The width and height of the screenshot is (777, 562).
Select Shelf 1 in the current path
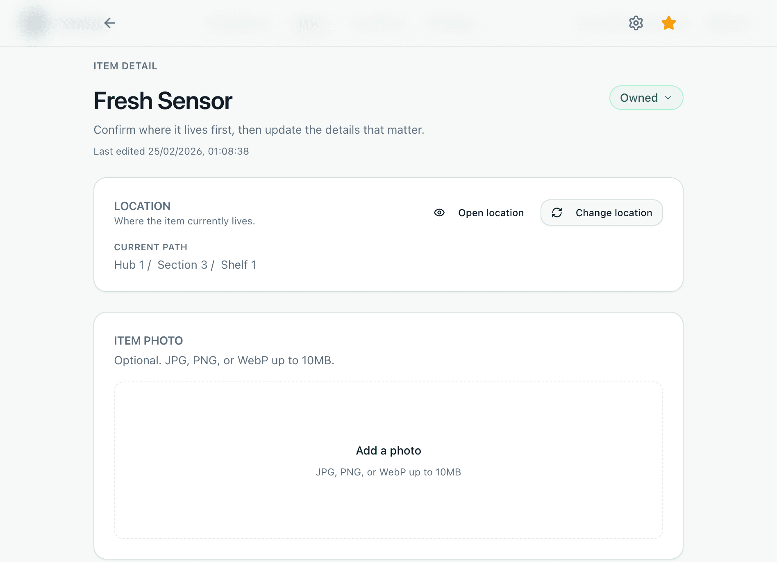238,265
